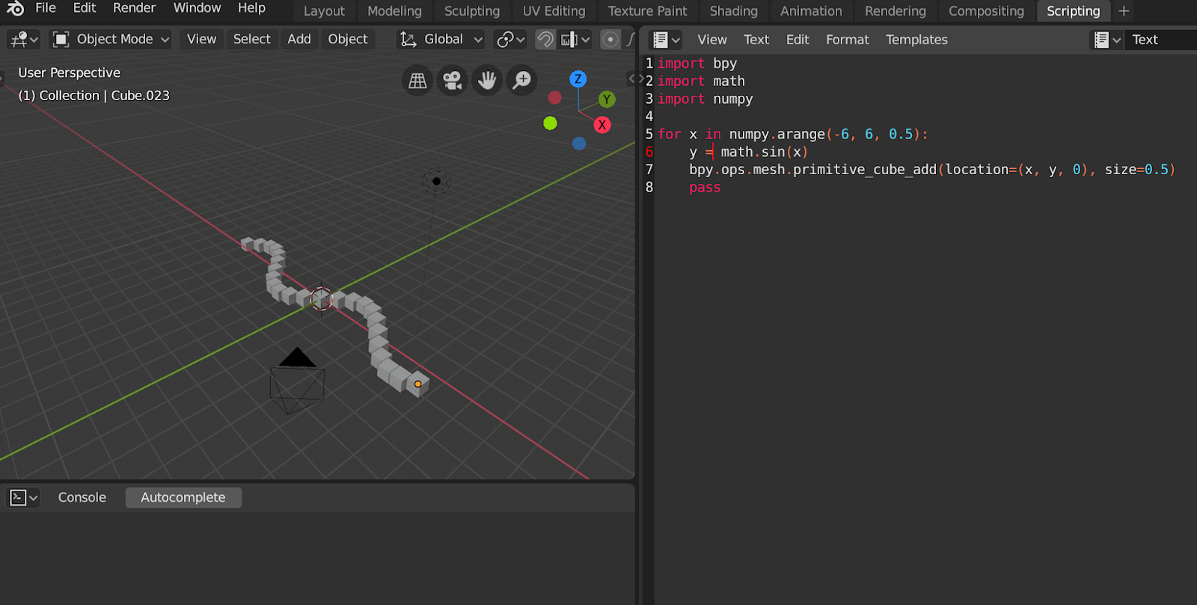Click the 'import bpy' code line
Image resolution: width=1197 pixels, height=605 pixels.
pos(697,64)
